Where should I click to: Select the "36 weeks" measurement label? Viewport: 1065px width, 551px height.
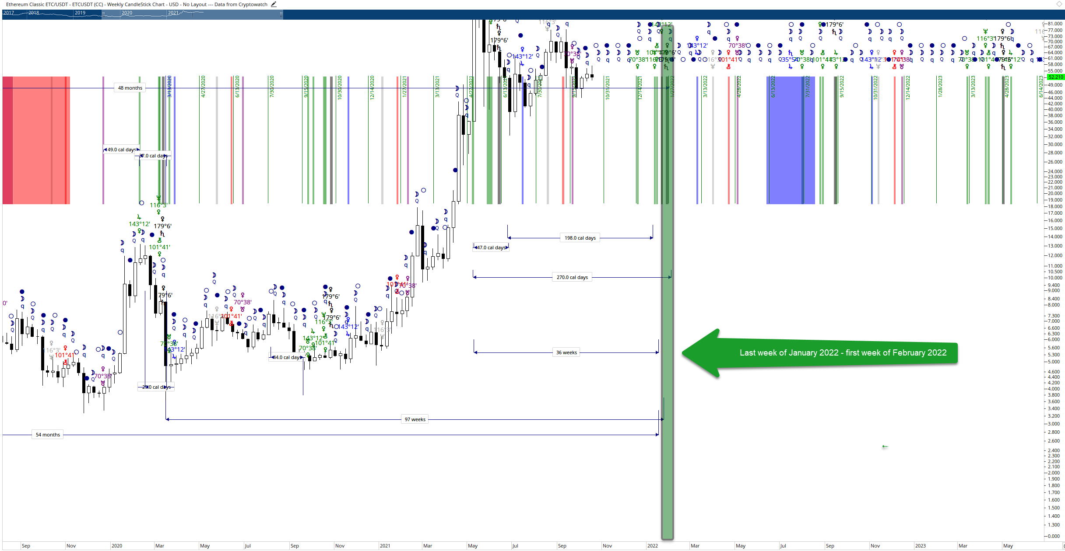tap(566, 352)
